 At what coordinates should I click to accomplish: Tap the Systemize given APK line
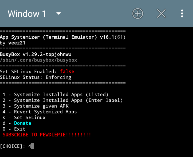[x=36, y=106]
